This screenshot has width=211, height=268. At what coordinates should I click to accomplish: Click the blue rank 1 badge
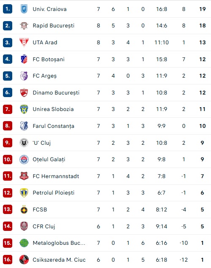[8, 9]
